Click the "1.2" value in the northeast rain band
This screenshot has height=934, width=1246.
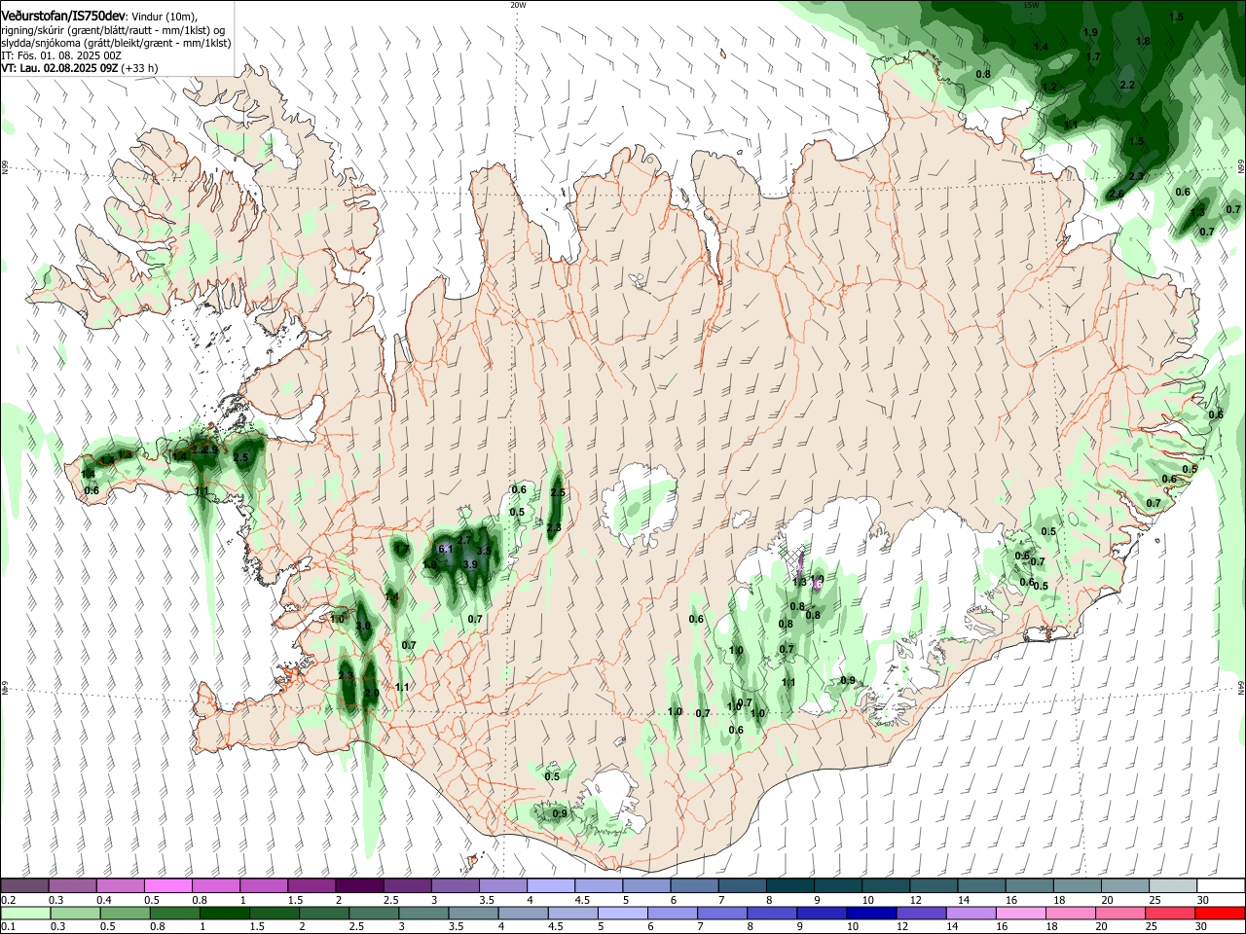(1049, 88)
